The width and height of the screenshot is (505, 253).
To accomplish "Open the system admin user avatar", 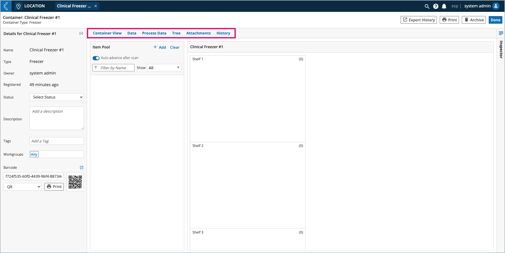I will point(496,6).
